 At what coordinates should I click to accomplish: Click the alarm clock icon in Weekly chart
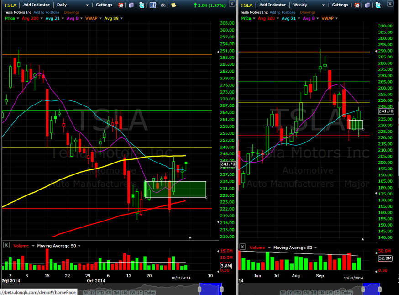click(357, 5)
